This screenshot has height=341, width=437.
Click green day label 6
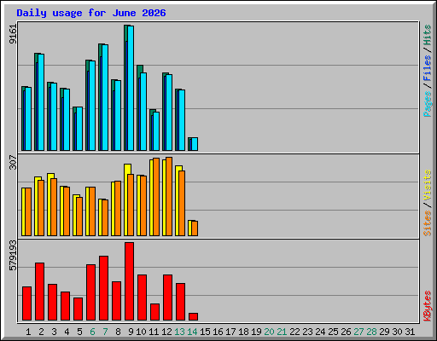click(92, 332)
